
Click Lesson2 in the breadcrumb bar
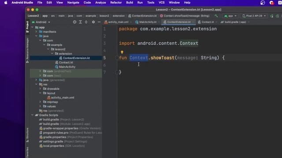[x=33, y=16]
